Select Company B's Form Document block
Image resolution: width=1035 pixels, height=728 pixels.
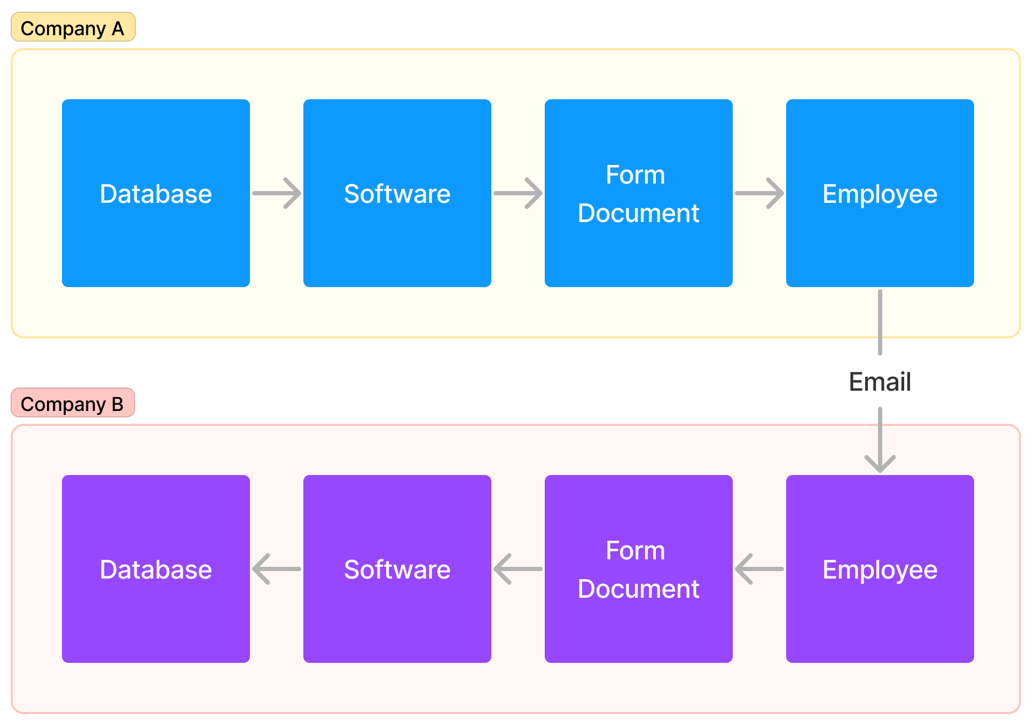(x=638, y=569)
